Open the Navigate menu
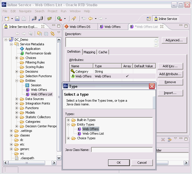192x174 pixels. tap(25, 11)
